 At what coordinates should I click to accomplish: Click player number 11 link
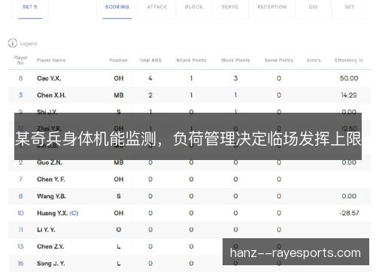(x=20, y=230)
